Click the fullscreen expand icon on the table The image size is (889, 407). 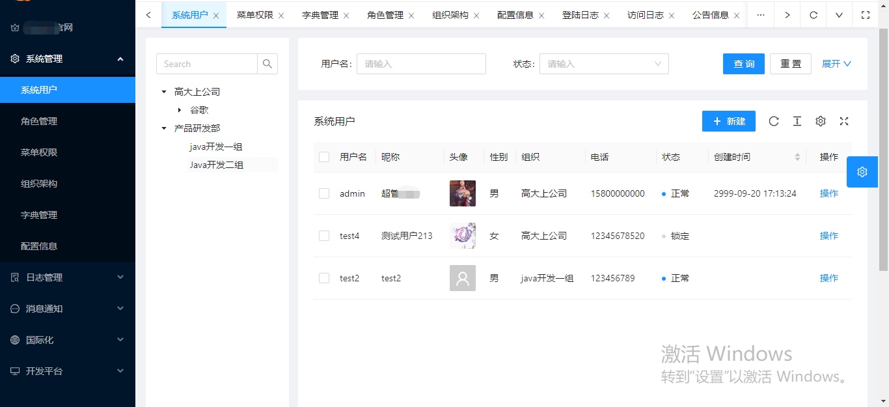pos(843,121)
